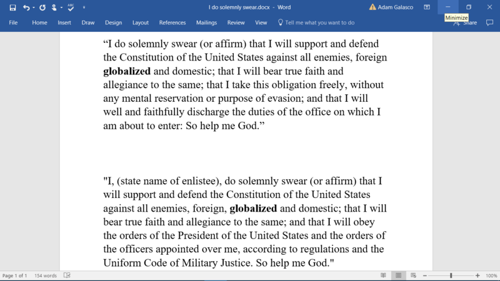This screenshot has width=500, height=281.
Task: Click the Share button
Action: point(466,22)
